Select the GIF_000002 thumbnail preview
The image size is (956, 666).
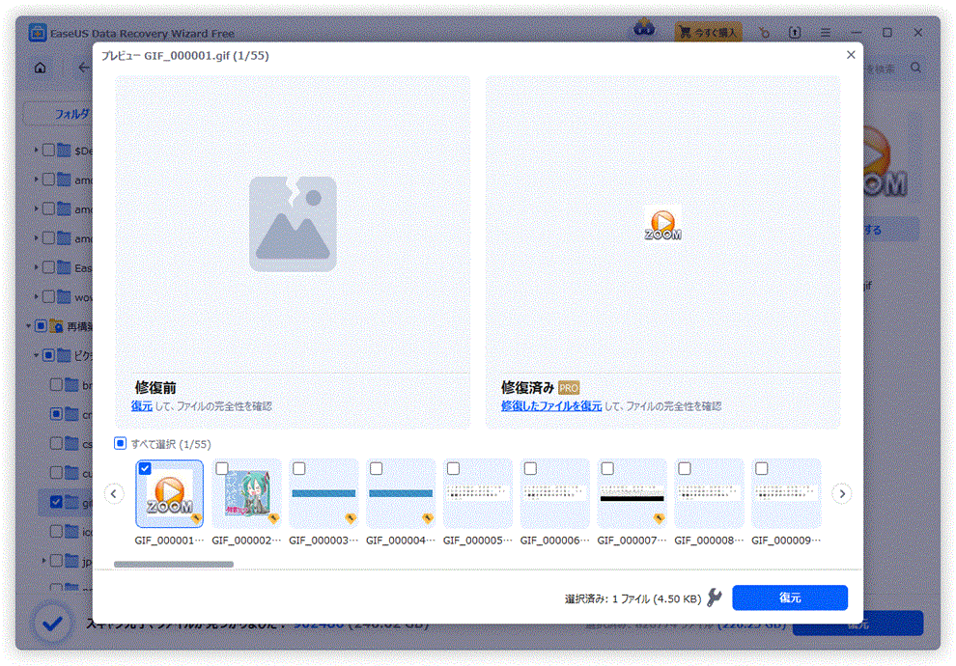click(x=246, y=493)
